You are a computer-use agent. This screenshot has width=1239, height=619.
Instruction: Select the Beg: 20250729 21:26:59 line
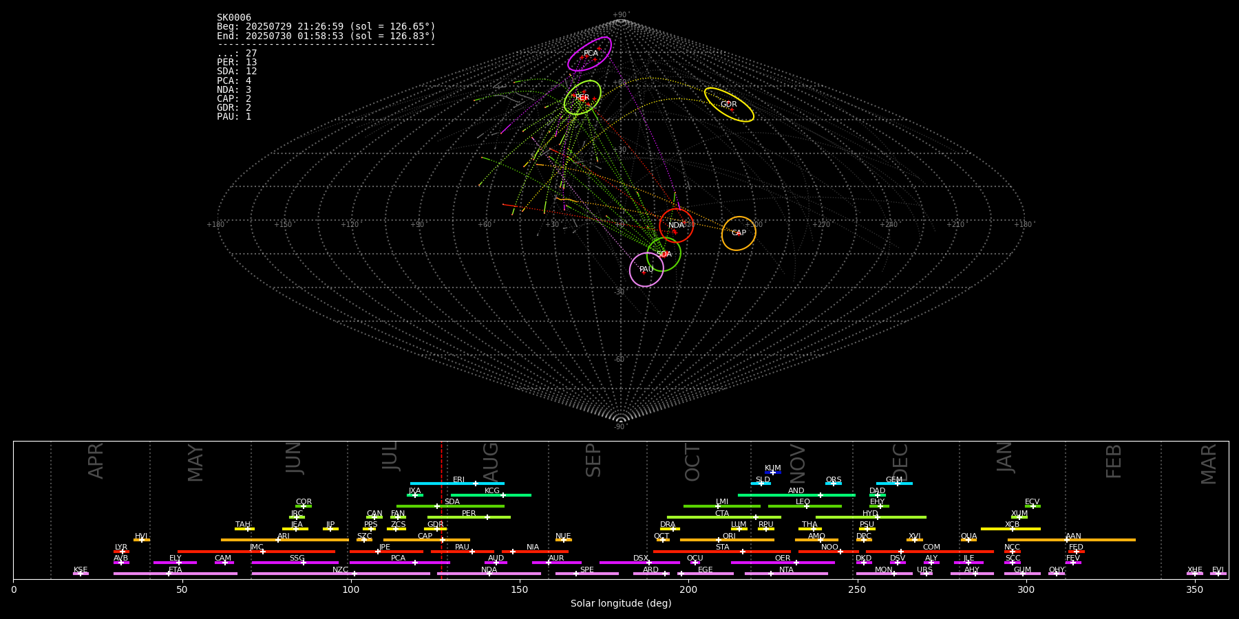point(326,27)
